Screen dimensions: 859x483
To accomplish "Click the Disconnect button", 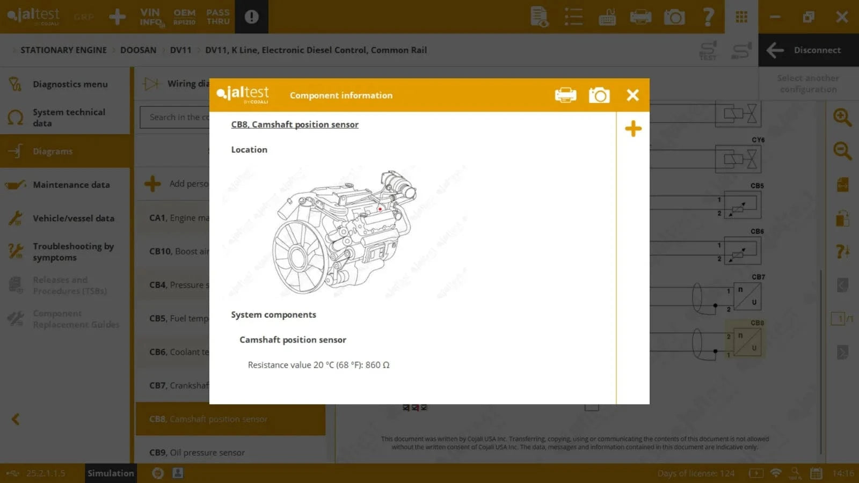I will tap(809, 50).
